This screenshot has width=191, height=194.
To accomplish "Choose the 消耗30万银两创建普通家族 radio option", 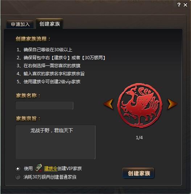I will pyautogui.click(x=18, y=177).
